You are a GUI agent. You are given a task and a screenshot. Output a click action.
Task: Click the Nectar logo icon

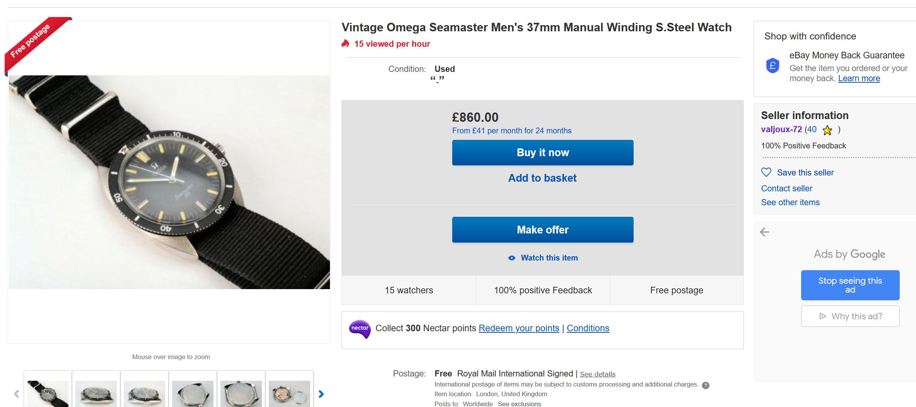[360, 329]
